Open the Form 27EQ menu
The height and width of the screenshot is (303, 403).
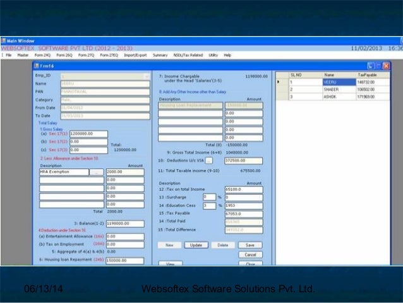pyautogui.click(x=109, y=55)
